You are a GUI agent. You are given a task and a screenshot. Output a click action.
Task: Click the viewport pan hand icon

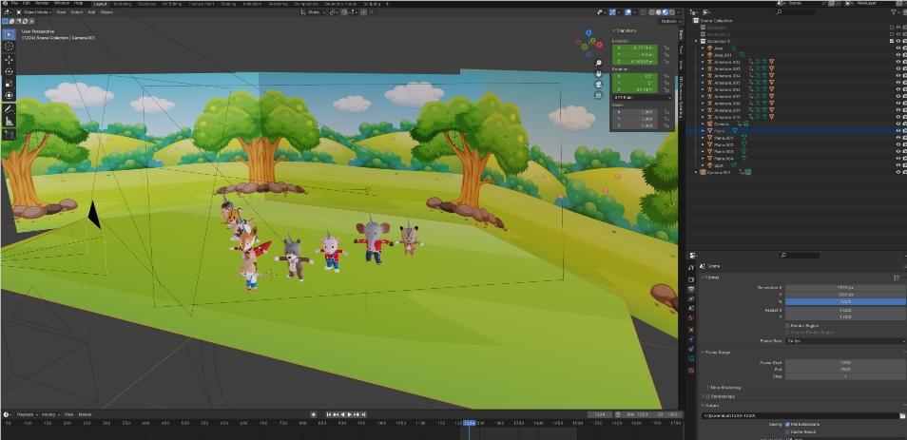click(x=599, y=73)
